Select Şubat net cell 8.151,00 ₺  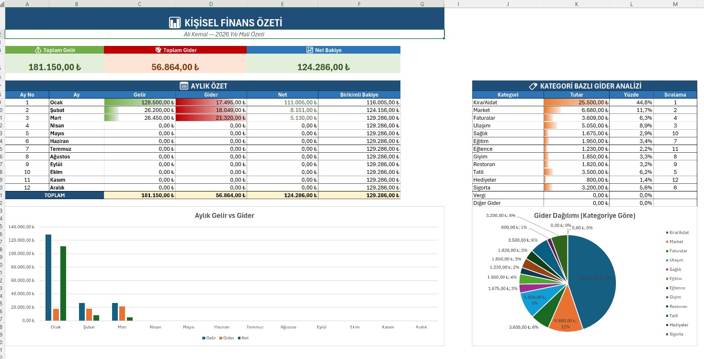pos(283,110)
